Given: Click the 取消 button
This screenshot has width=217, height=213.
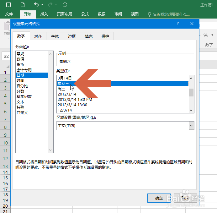Looking at the screenshot, I should [185, 198].
